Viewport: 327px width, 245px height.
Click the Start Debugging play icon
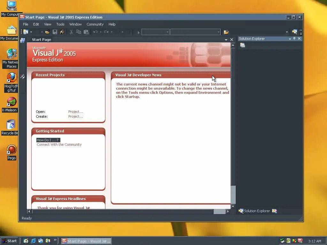click(x=138, y=32)
